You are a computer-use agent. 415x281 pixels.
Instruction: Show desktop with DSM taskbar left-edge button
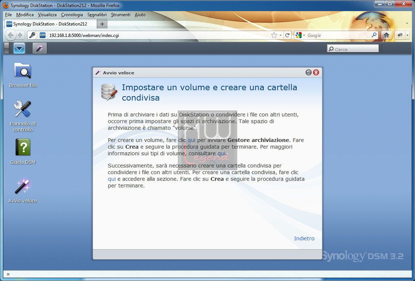coord(6,48)
